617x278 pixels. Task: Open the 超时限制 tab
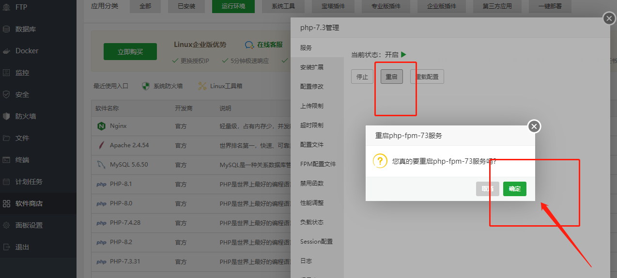pyautogui.click(x=317, y=125)
